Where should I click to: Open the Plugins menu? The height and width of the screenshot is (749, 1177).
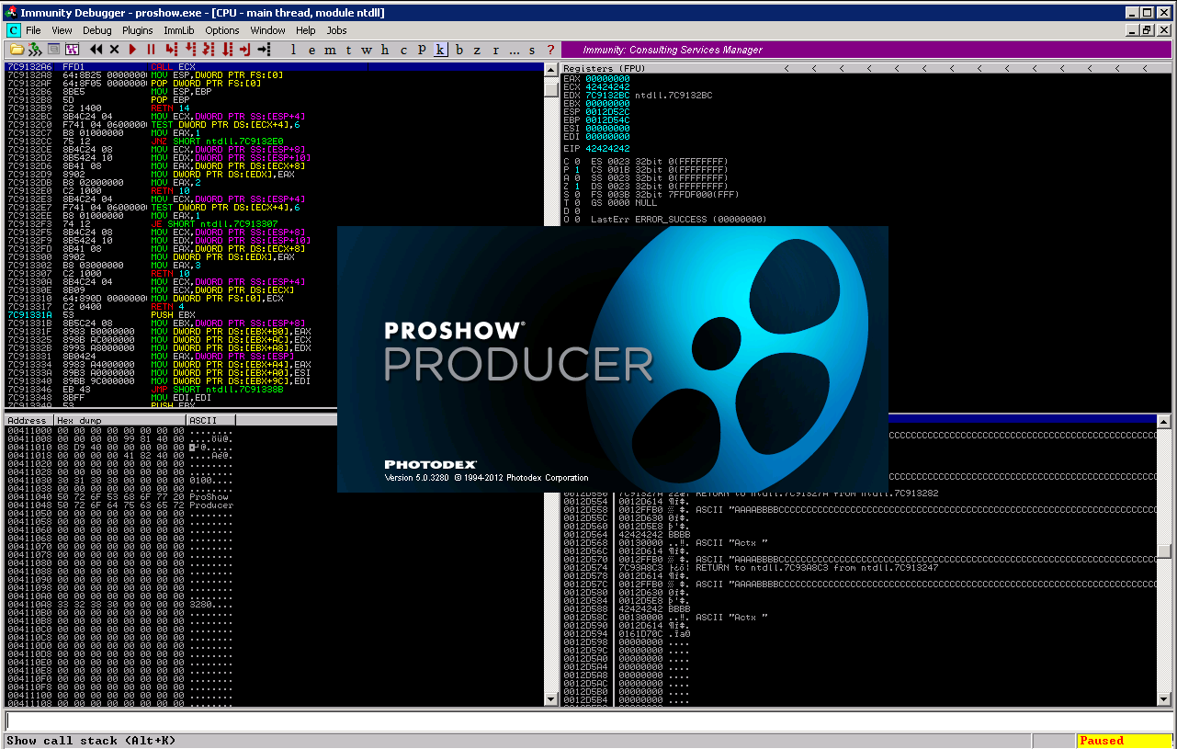tap(138, 30)
